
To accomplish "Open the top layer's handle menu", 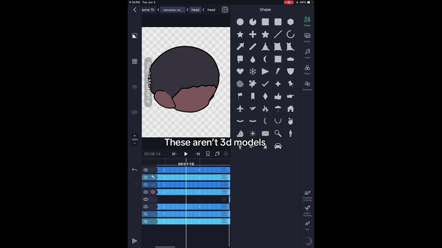I will [x=224, y=170].
